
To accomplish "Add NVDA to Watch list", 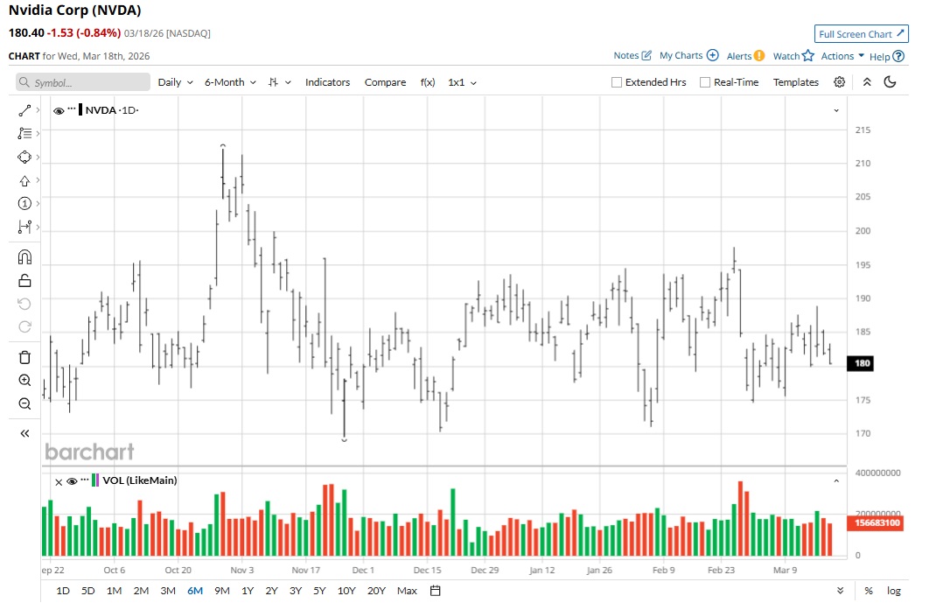I will click(793, 56).
